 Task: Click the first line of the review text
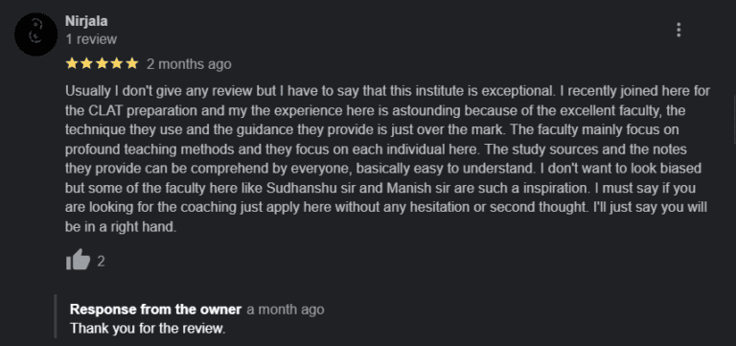tap(388, 91)
